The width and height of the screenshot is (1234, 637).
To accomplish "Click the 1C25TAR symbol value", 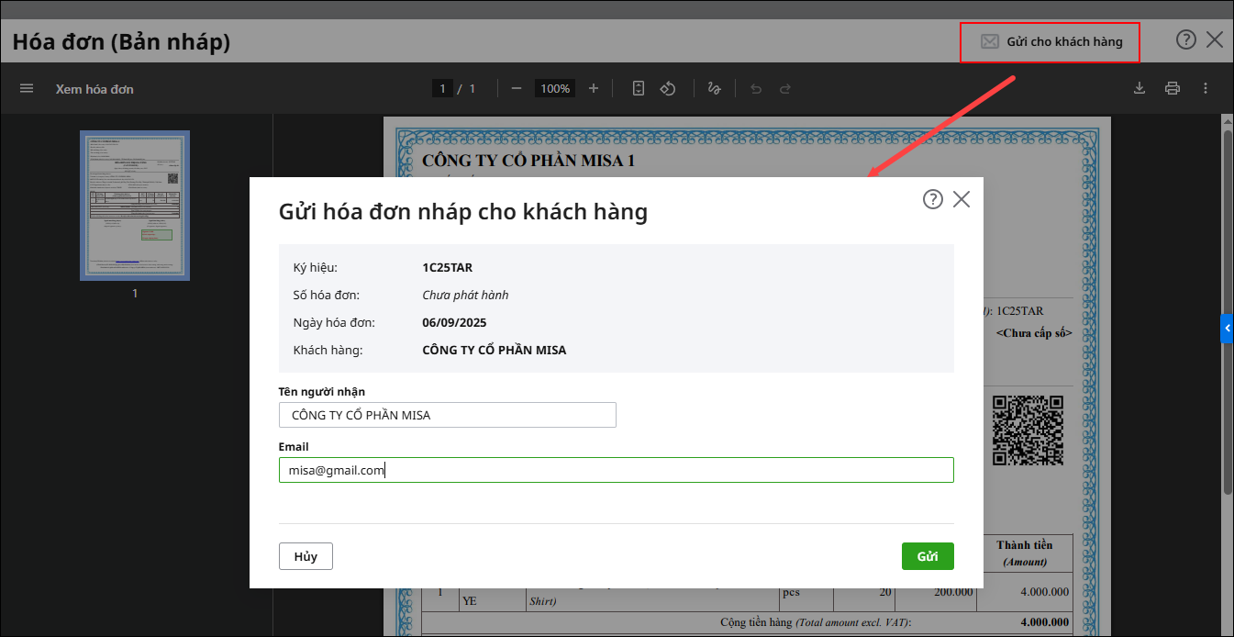I will pyautogui.click(x=448, y=268).
